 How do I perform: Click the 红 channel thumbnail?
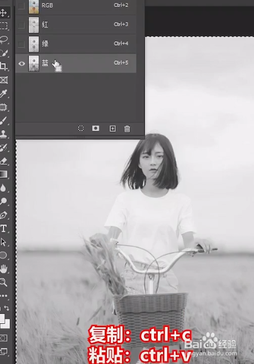pyautogui.click(x=33, y=25)
